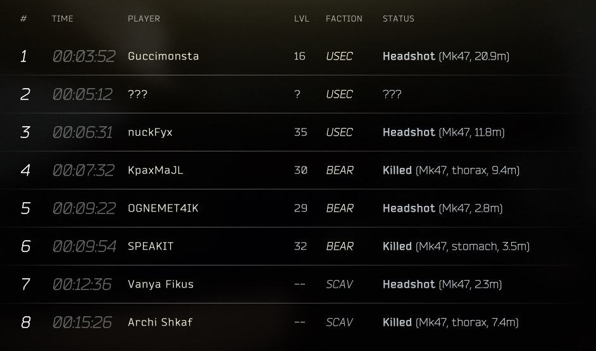
Task: Click kill time 00:03:52
Action: point(84,56)
